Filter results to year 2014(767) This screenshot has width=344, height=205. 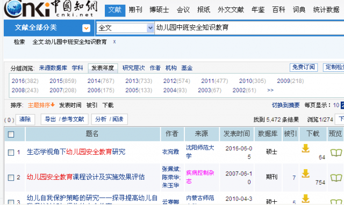[101, 81]
